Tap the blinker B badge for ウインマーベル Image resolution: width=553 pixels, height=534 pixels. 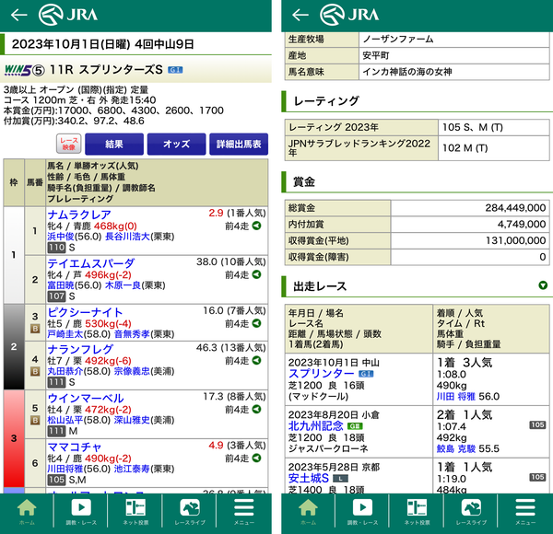point(35,420)
